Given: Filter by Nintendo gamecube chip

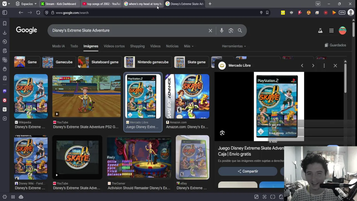Looking at the screenshot, I should [x=148, y=62].
